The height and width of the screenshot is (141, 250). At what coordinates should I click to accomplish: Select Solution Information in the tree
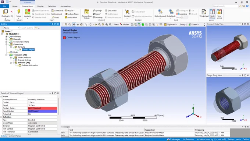(x=30, y=65)
